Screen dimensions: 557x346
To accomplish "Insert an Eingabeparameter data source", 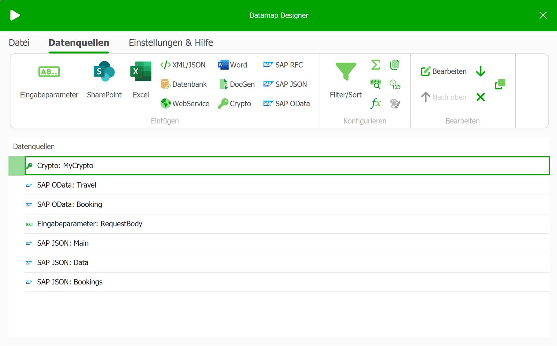I will tap(49, 80).
